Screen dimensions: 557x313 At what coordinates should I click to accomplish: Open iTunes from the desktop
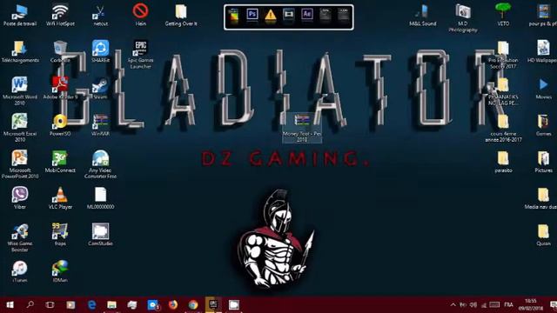(20, 272)
